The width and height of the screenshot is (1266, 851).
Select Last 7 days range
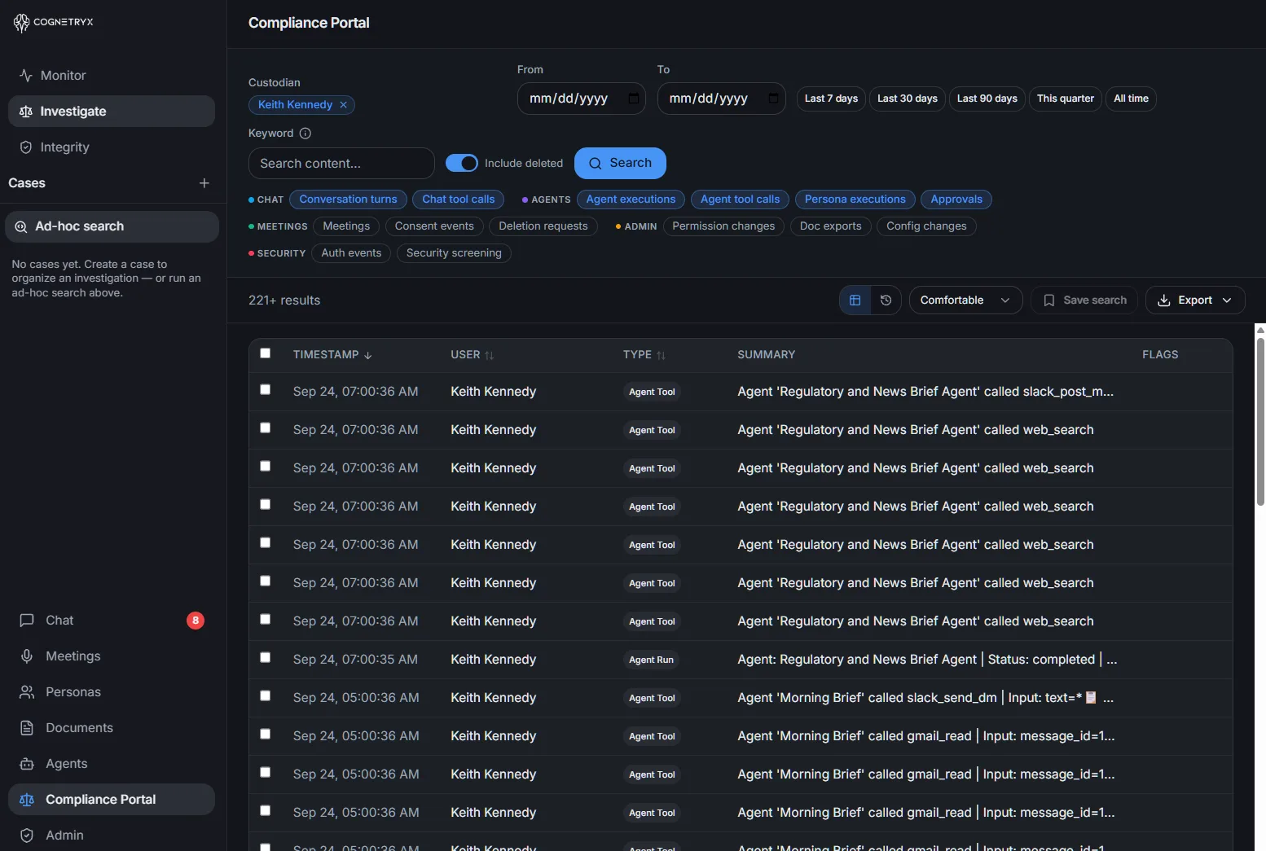831,99
